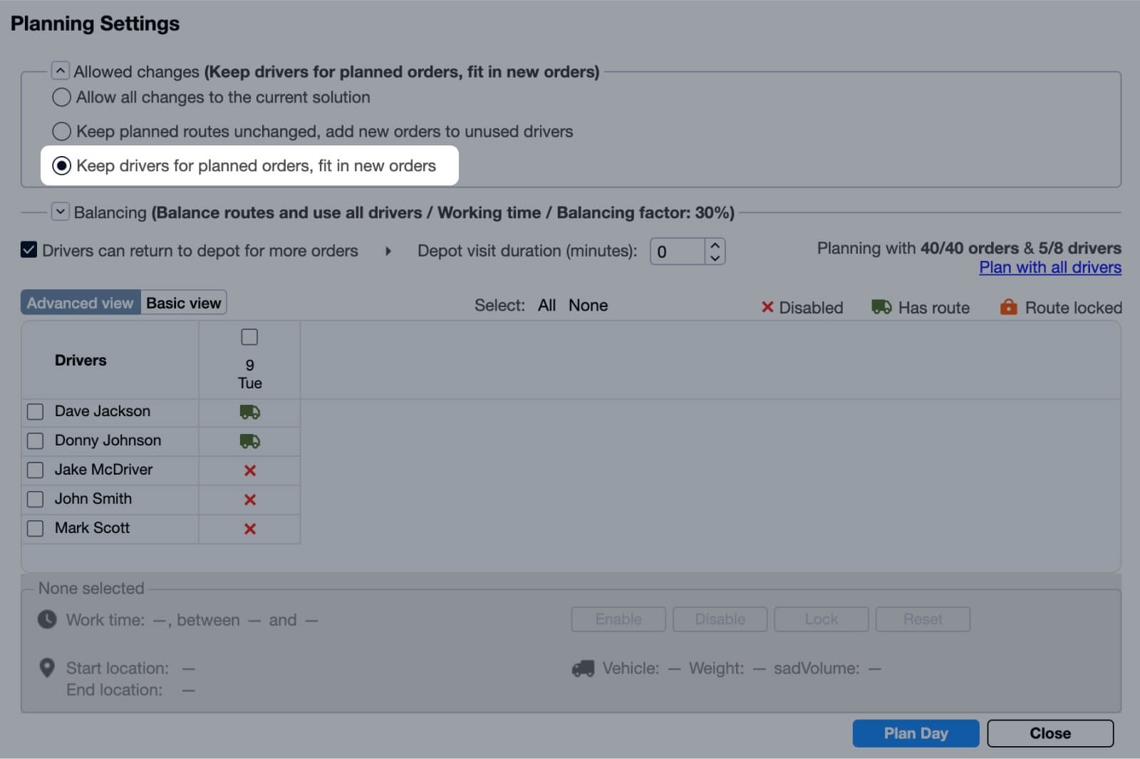Screen dimensions: 1140x759
Task: Open Plan with all drivers link
Action: 1050,267
